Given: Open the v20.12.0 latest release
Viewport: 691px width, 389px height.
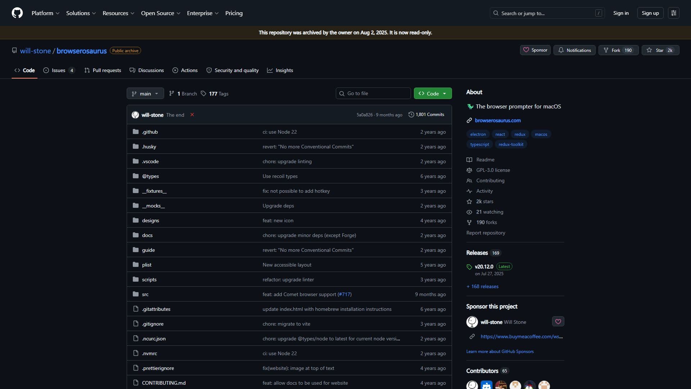Looking at the screenshot, I should [x=484, y=267].
